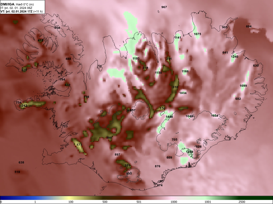The width and height of the screenshot is (273, 204).
Task: Click the 638 value over the sea
Action: [21, 163]
